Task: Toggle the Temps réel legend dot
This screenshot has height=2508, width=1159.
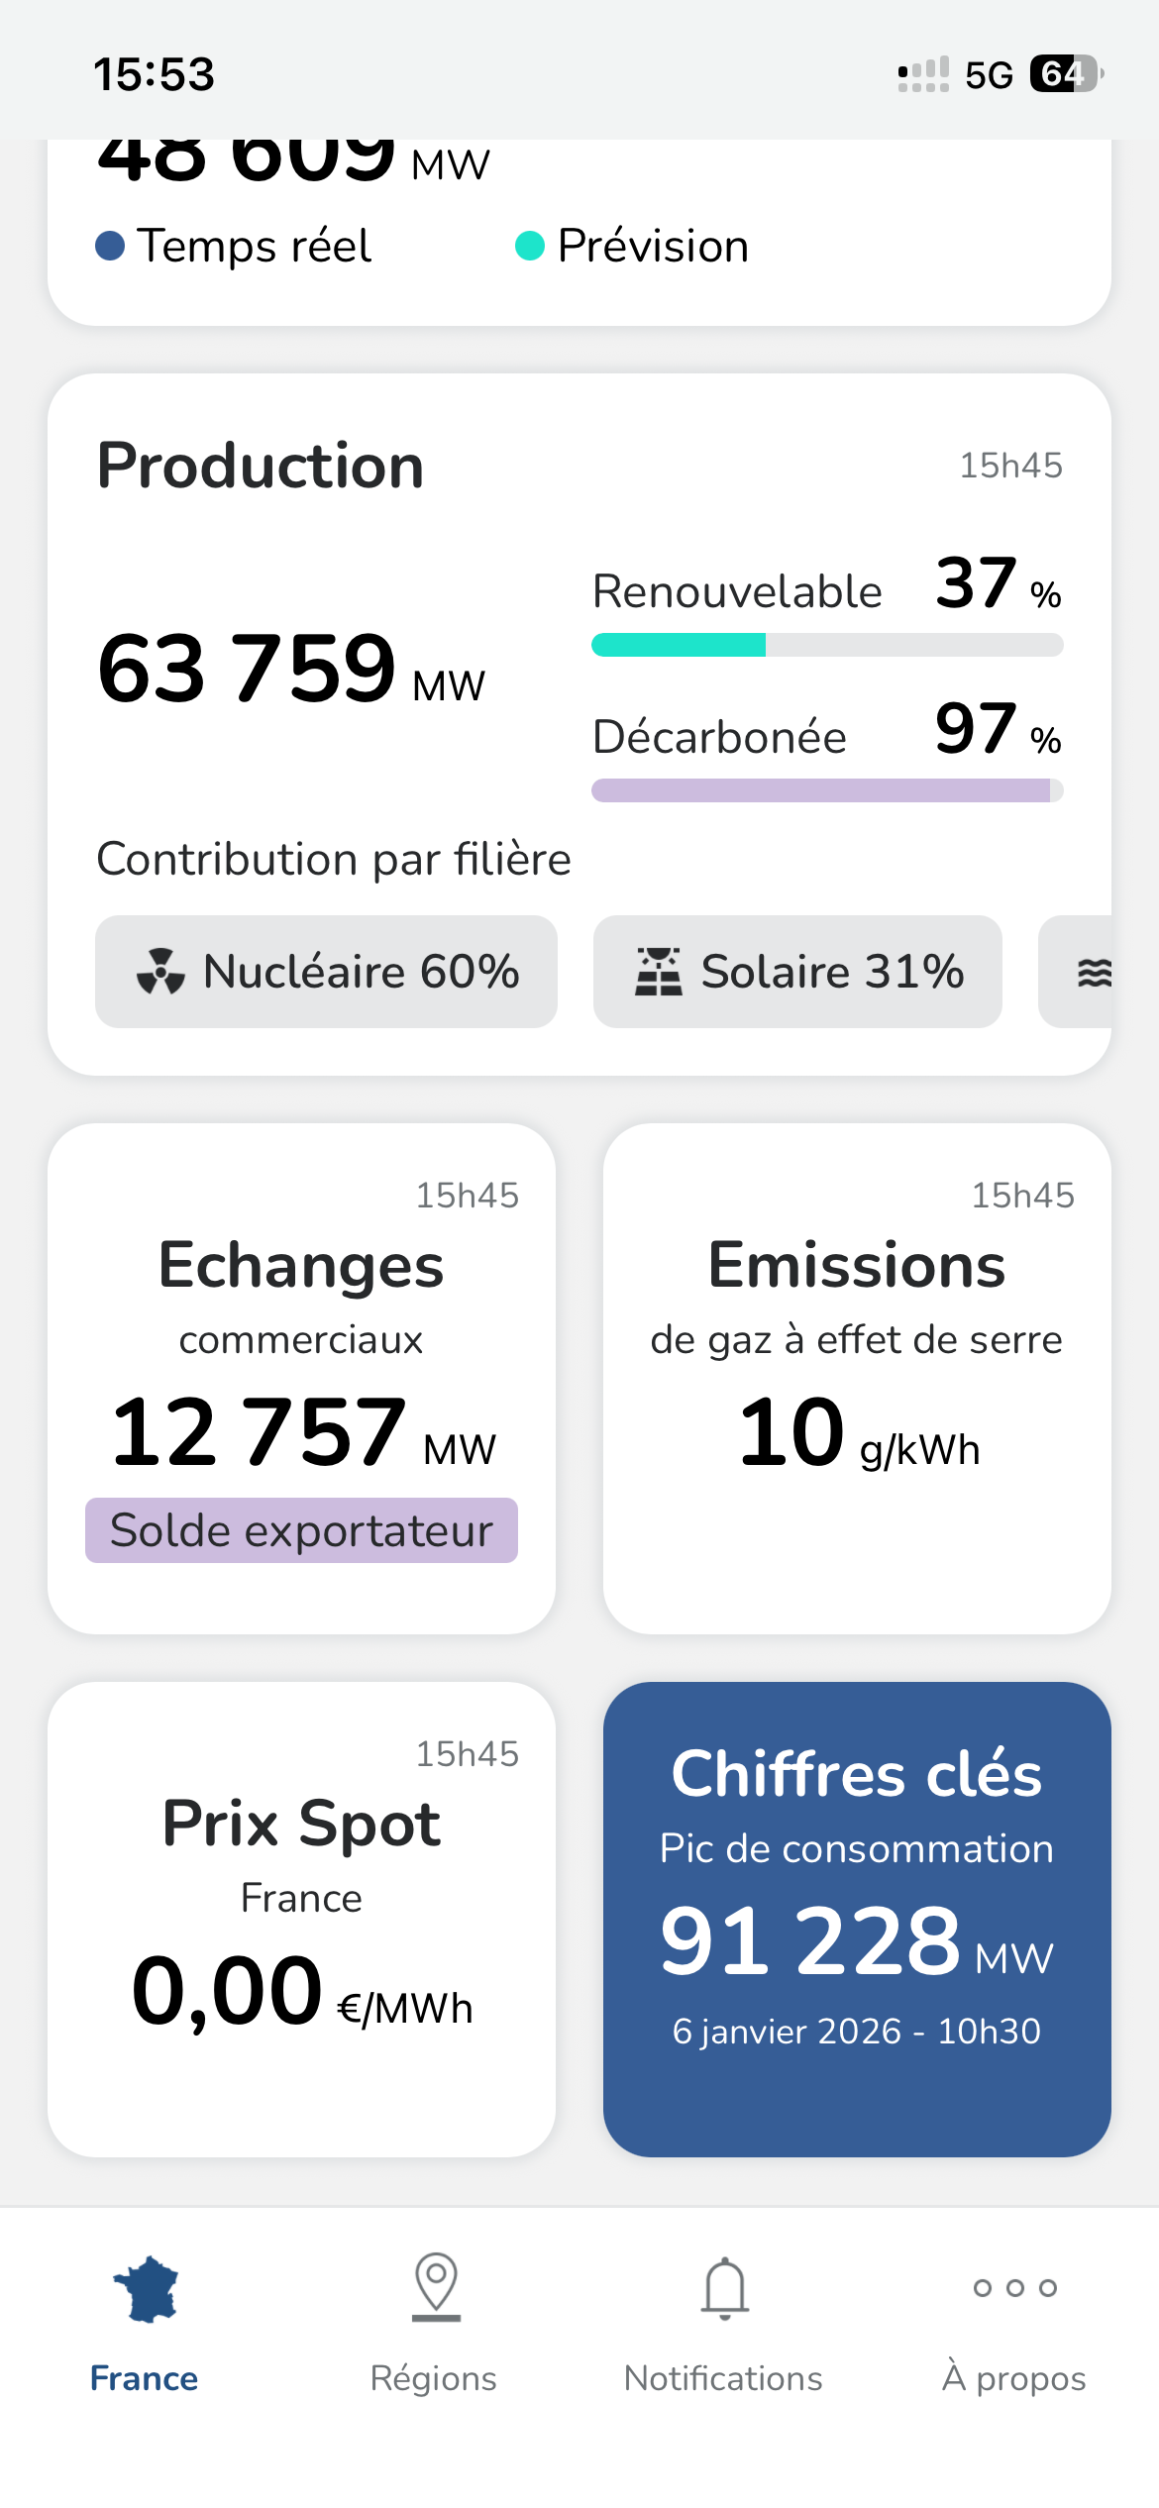Action: [110, 246]
